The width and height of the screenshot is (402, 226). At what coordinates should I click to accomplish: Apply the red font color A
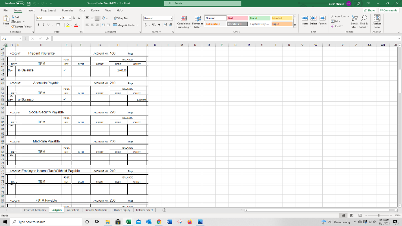click(x=76, y=25)
